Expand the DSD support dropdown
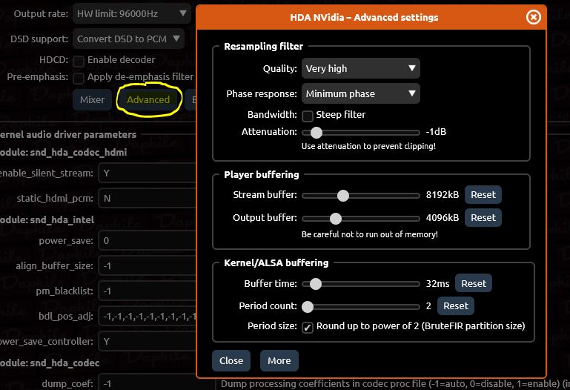Screen dimensions: 570x390 129,39
